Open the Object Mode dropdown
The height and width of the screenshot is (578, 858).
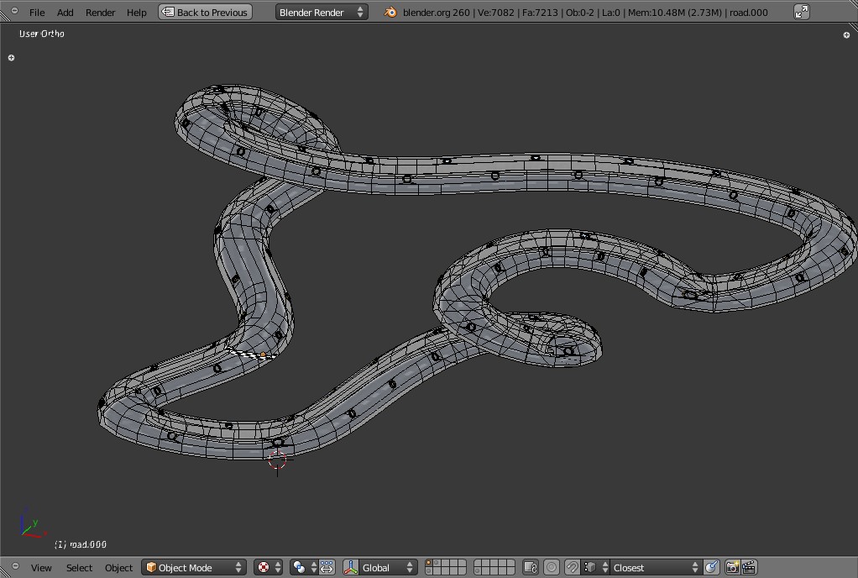point(194,568)
